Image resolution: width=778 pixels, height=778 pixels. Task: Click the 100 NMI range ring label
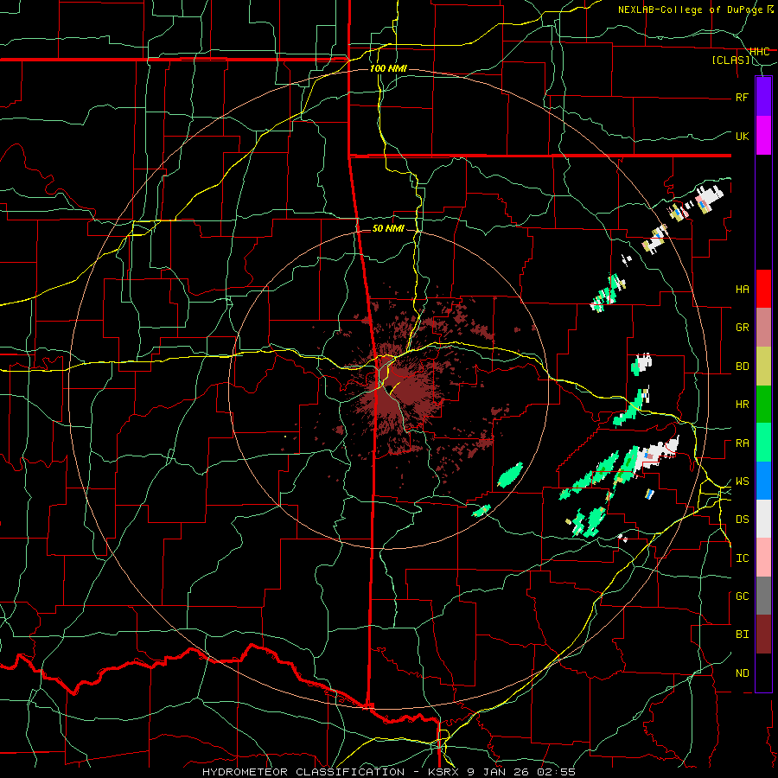tap(388, 68)
